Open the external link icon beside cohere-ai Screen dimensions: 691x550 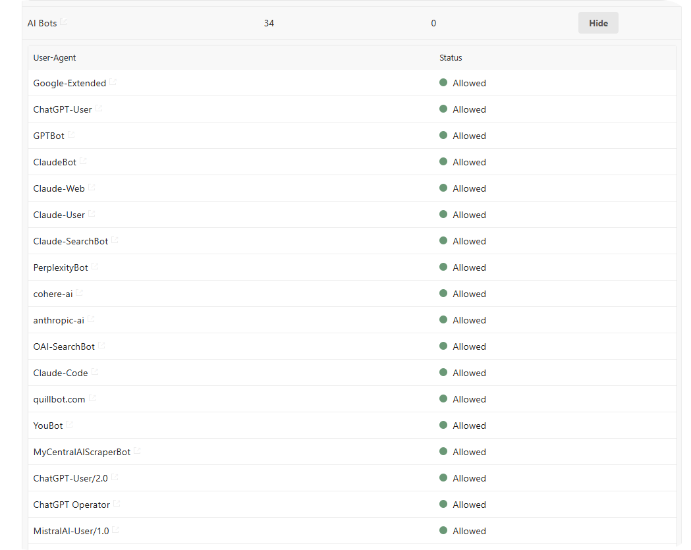pyautogui.click(x=80, y=292)
